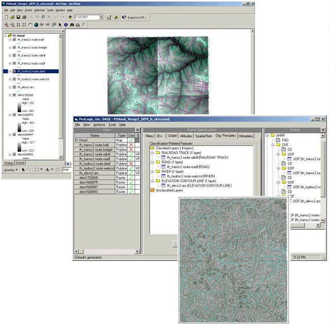The height and width of the screenshot is (325, 329).
Task: Open the map scale dropdown
Action: tap(102, 17)
